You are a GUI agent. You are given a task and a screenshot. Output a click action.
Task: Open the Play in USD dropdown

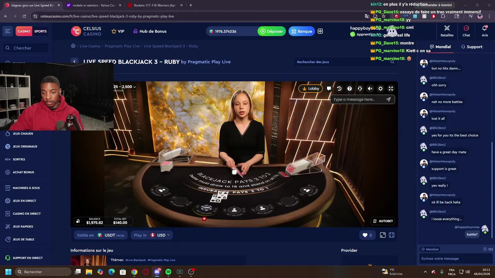(152, 235)
